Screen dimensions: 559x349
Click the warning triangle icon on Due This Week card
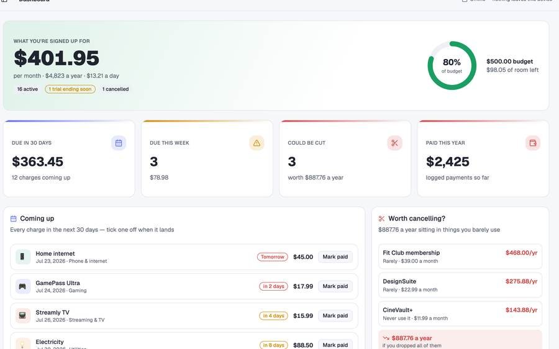(257, 143)
